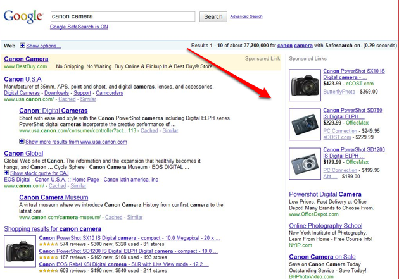Open PowerShot SD1200 IS Digital ELPH shopping link
This screenshot has height=279, width=399.
[128, 251]
